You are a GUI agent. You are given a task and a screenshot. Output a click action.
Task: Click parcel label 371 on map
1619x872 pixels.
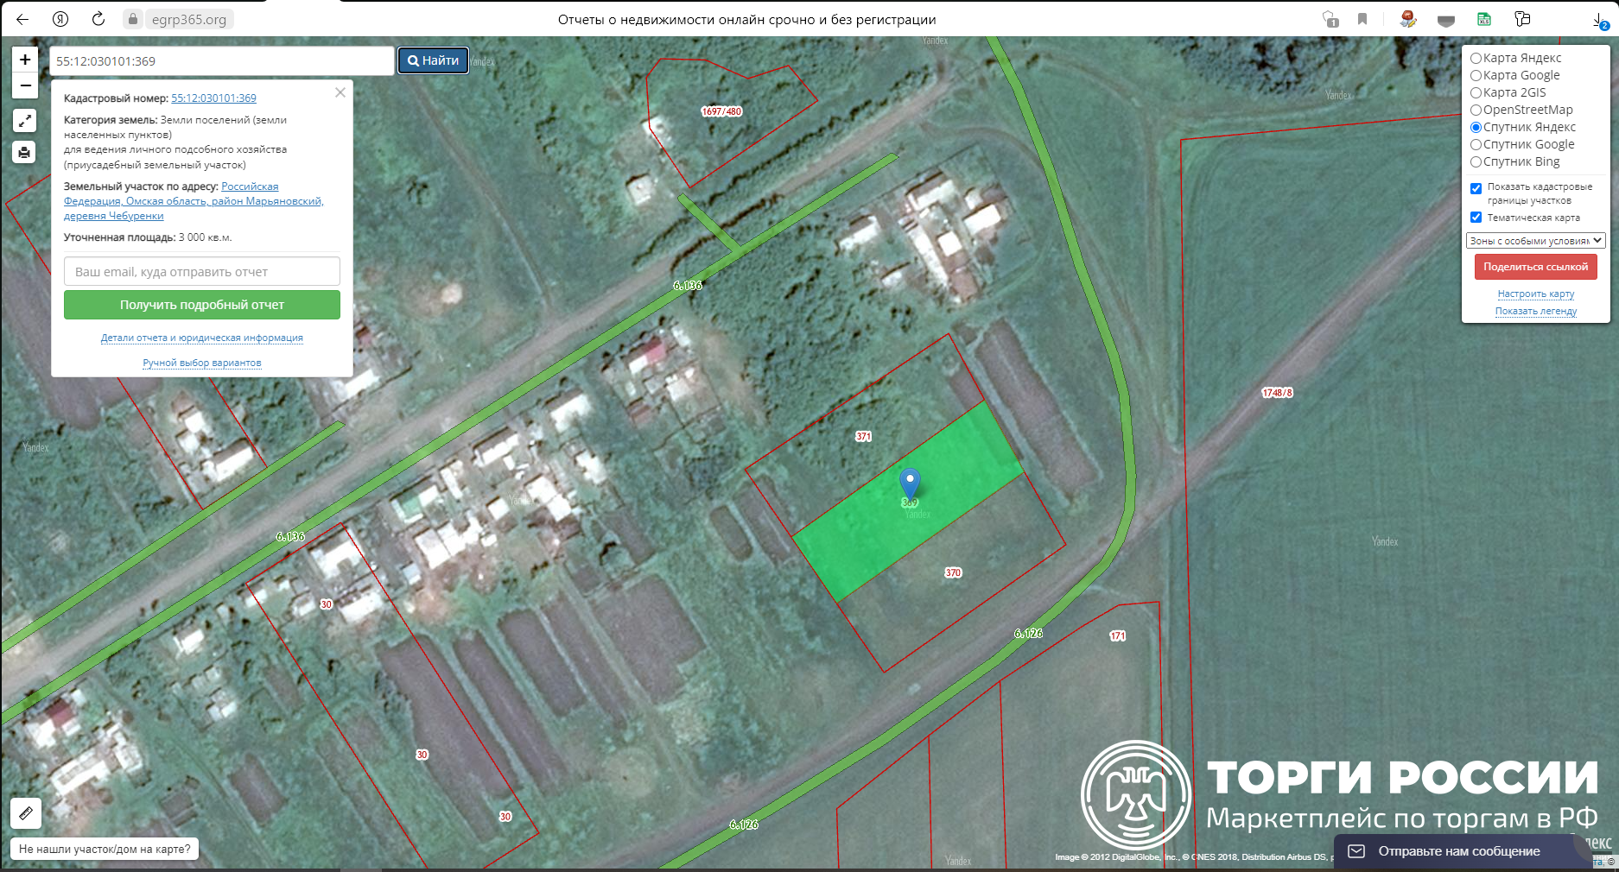(x=863, y=436)
